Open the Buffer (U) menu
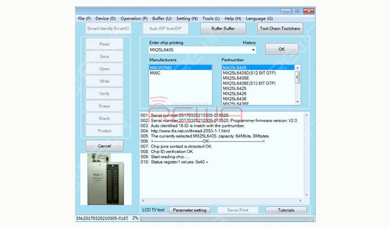The width and height of the screenshot is (390, 228). coord(161,19)
